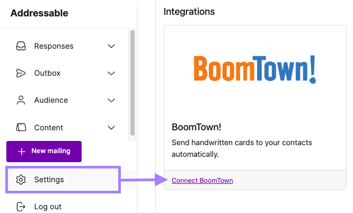Screen dimensions: 353x213
Task: Expand the Responses chevron
Action: tap(111, 46)
